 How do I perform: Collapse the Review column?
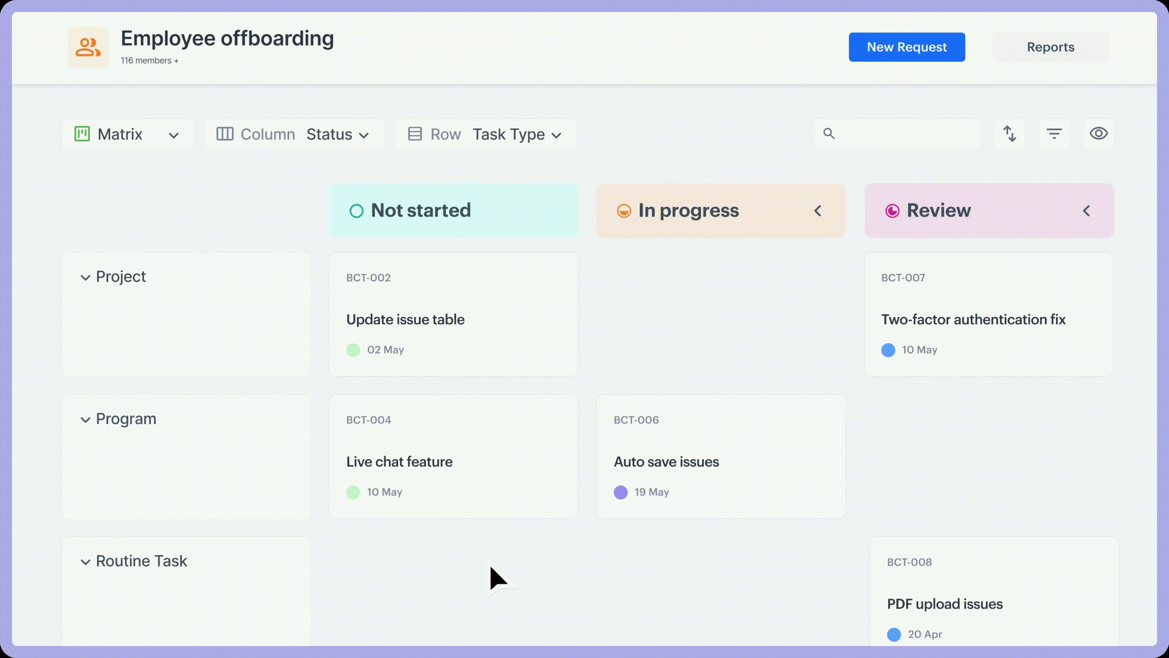1086,211
